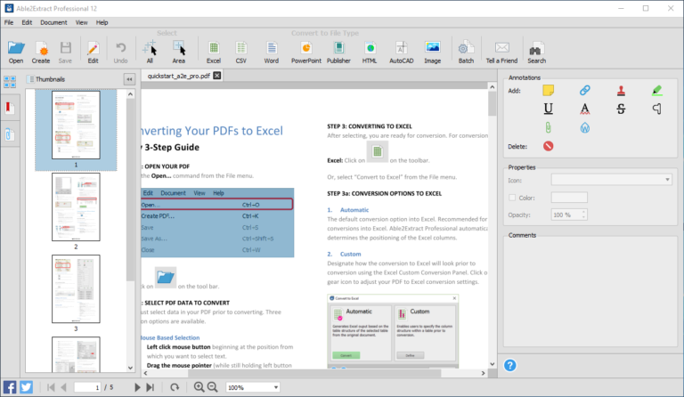
Task: Click the Comments text area
Action: 590,291
